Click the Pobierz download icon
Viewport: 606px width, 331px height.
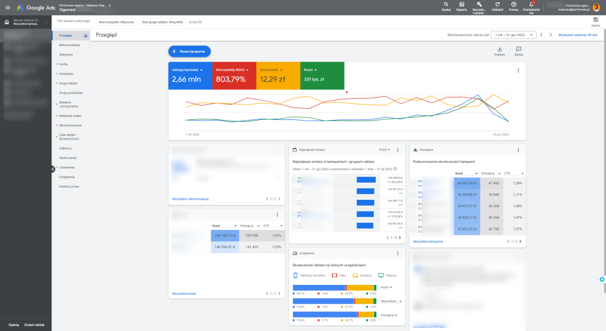click(499, 50)
